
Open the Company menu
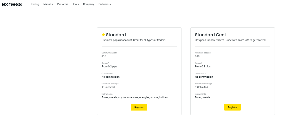point(89,4)
